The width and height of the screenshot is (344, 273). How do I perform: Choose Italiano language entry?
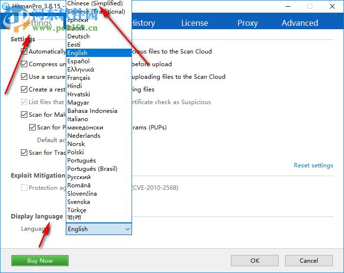(99, 119)
